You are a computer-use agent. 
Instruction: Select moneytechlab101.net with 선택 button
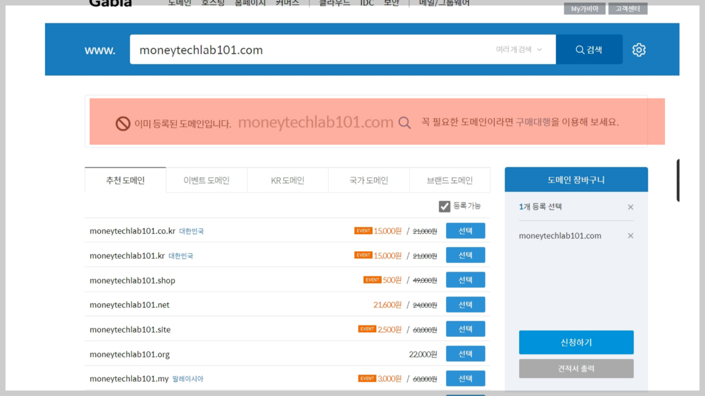tap(465, 305)
